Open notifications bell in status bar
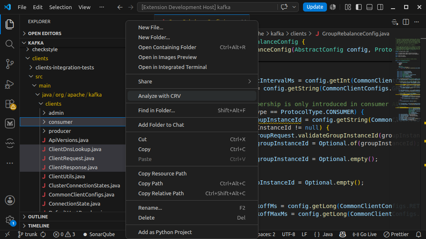 [419, 234]
